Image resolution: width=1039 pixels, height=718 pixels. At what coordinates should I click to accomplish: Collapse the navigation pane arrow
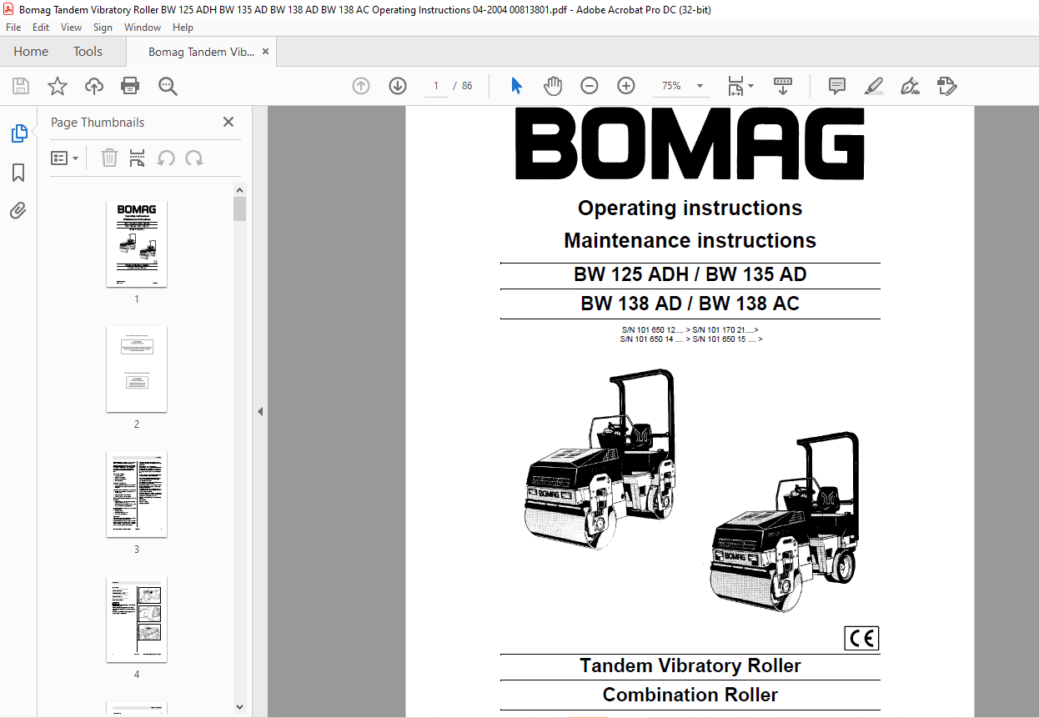pos(260,411)
